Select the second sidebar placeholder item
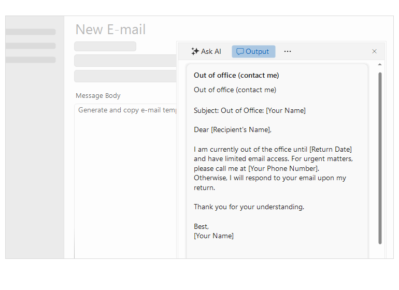The image size is (399, 290). coord(31,46)
